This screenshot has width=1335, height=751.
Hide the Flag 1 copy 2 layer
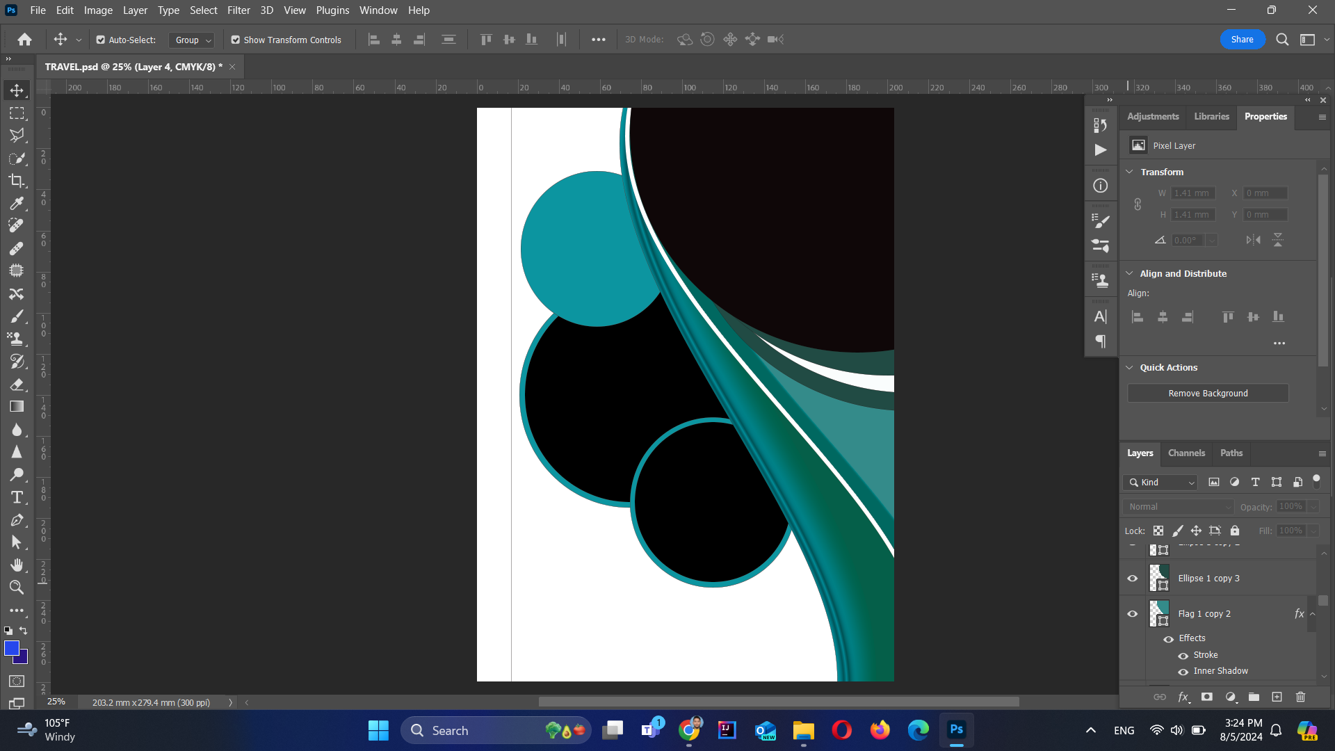[1133, 614]
